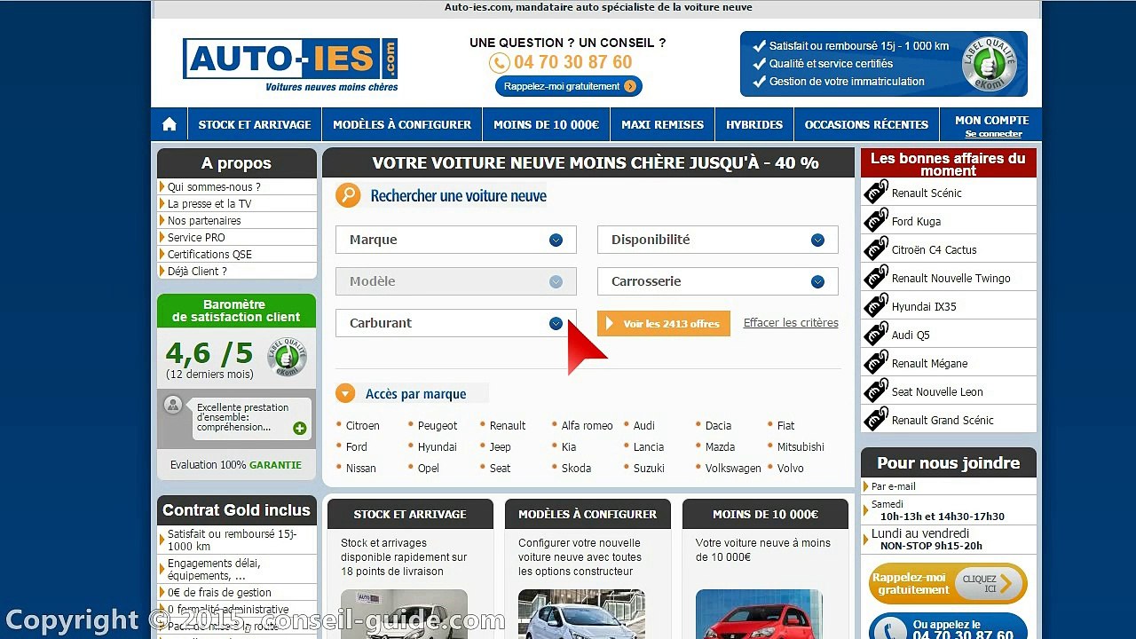The height and width of the screenshot is (639, 1136).
Task: Open the Moins de 10 000€ card header
Action: (x=765, y=514)
